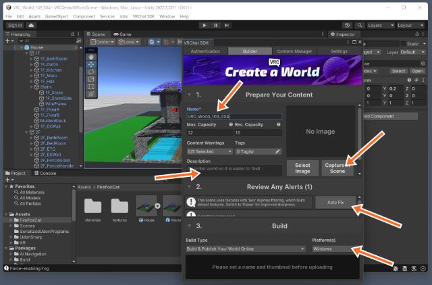Click the Pause button in Unity toolbar
432x285 pixels.
pyautogui.click(x=216, y=26)
